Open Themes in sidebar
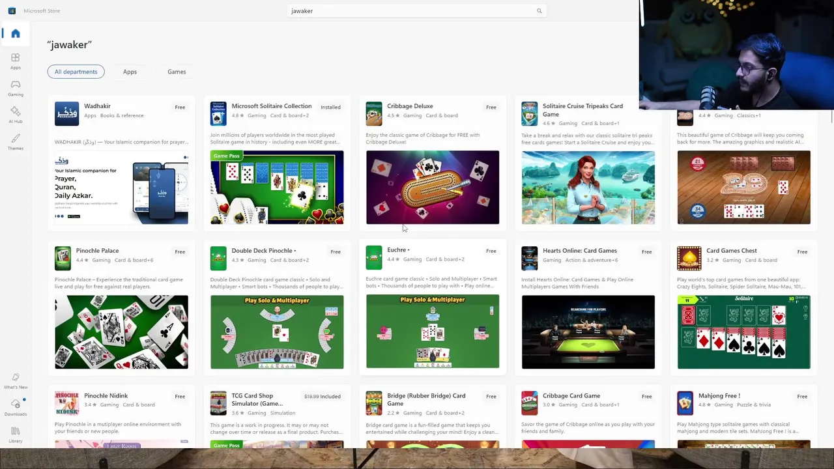Screen dimensions: 834x469 coord(16,141)
